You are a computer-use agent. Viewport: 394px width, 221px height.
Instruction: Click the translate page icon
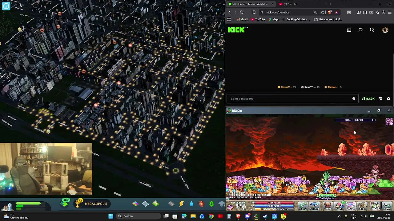pyautogui.click(x=315, y=12)
